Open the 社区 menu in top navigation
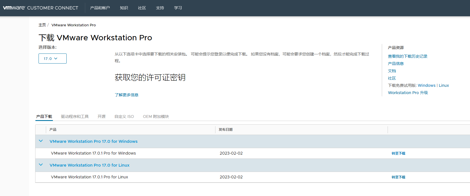The image size is (470, 196). click(x=142, y=8)
